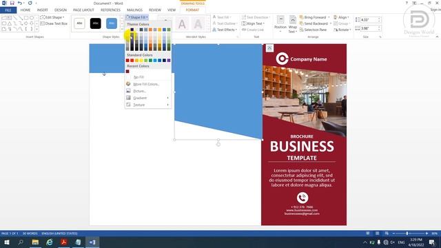The height and width of the screenshot is (248, 441).
Task: Choose orange theme color
Action: tap(150, 30)
